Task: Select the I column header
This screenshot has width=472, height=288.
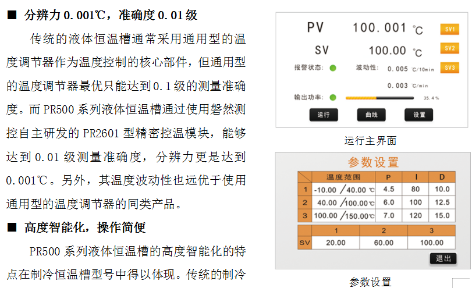Action: click(x=416, y=177)
